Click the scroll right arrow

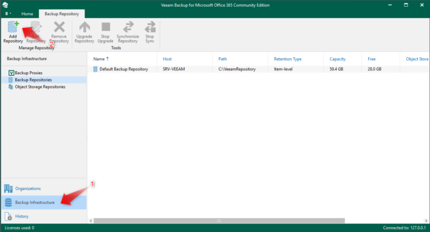426,220
